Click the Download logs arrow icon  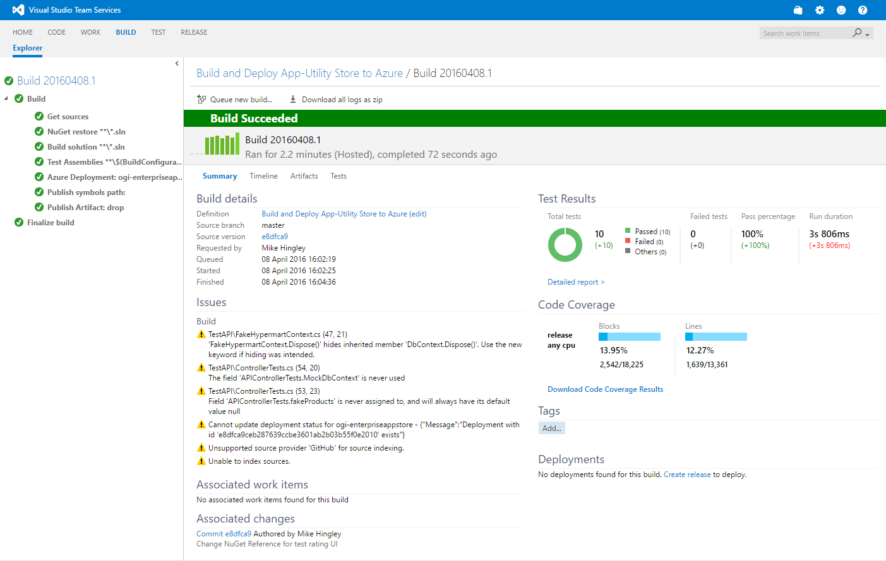click(293, 99)
